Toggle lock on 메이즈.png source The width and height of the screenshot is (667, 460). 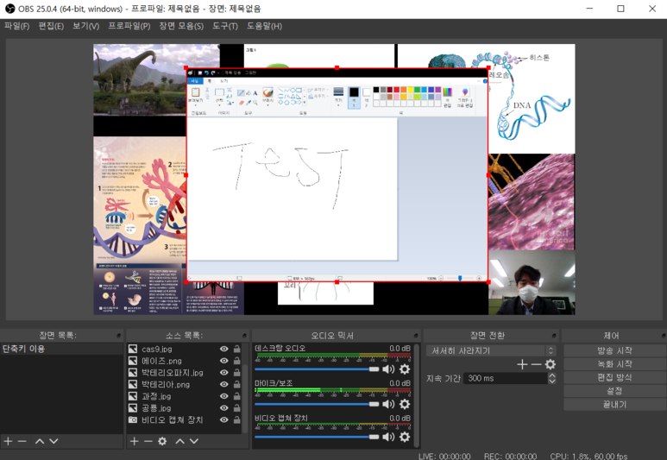tap(237, 361)
